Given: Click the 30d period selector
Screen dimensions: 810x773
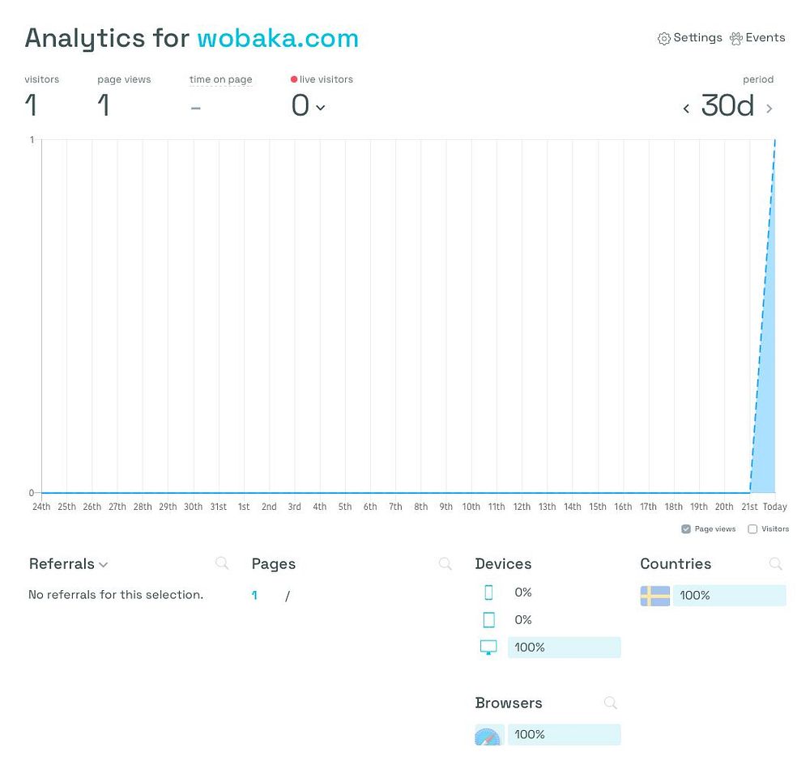Looking at the screenshot, I should point(727,106).
